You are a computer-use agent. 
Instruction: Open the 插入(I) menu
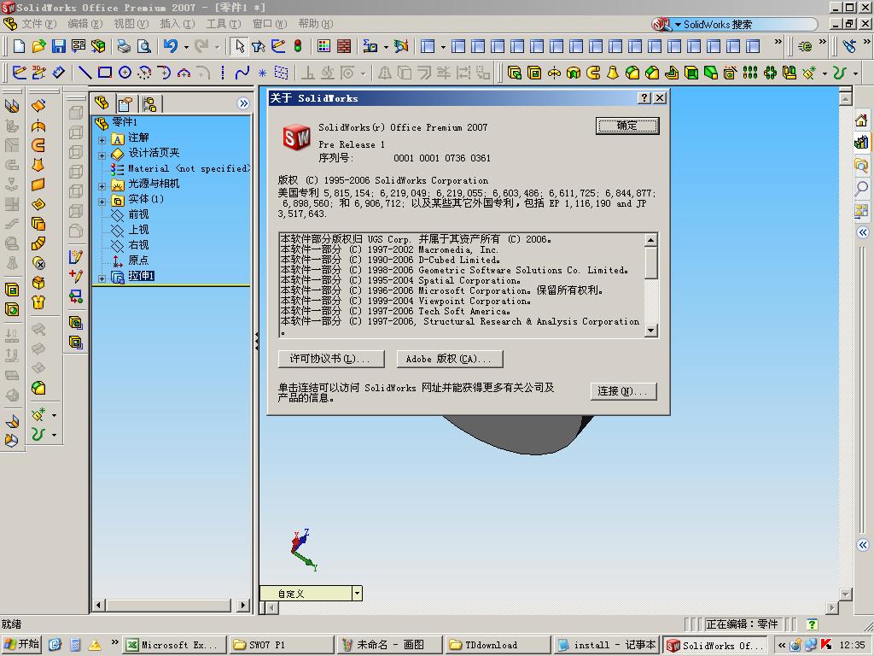(x=178, y=24)
